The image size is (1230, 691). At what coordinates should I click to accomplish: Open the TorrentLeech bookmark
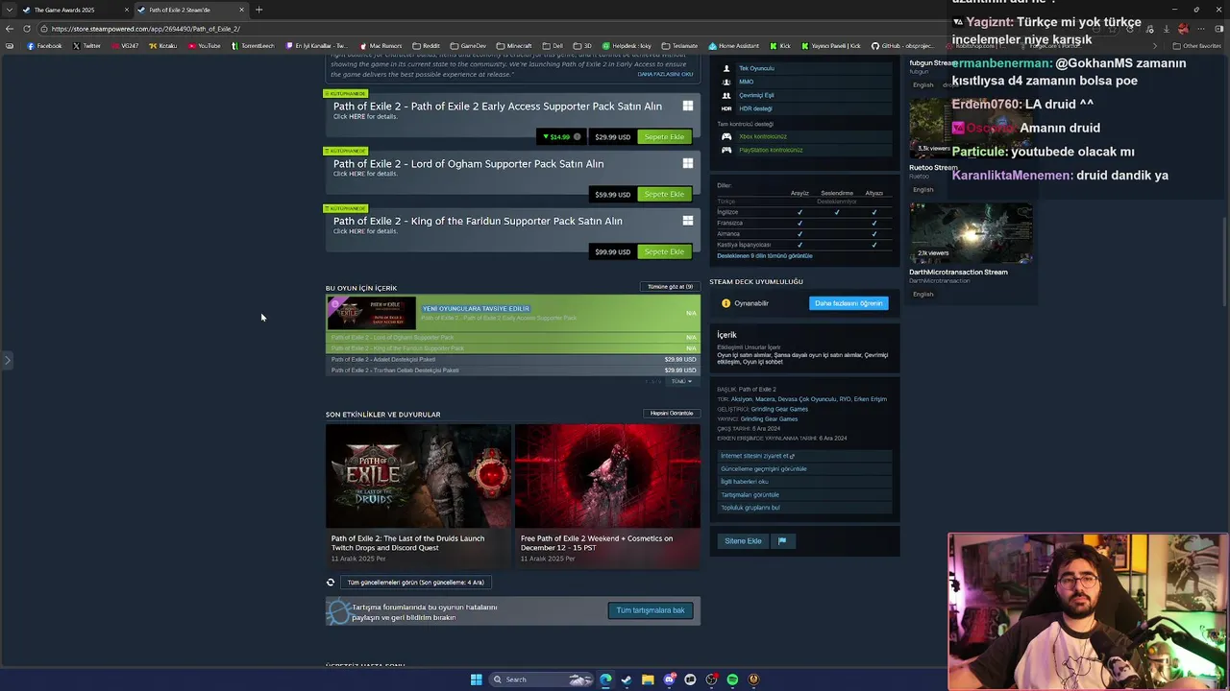(x=252, y=46)
